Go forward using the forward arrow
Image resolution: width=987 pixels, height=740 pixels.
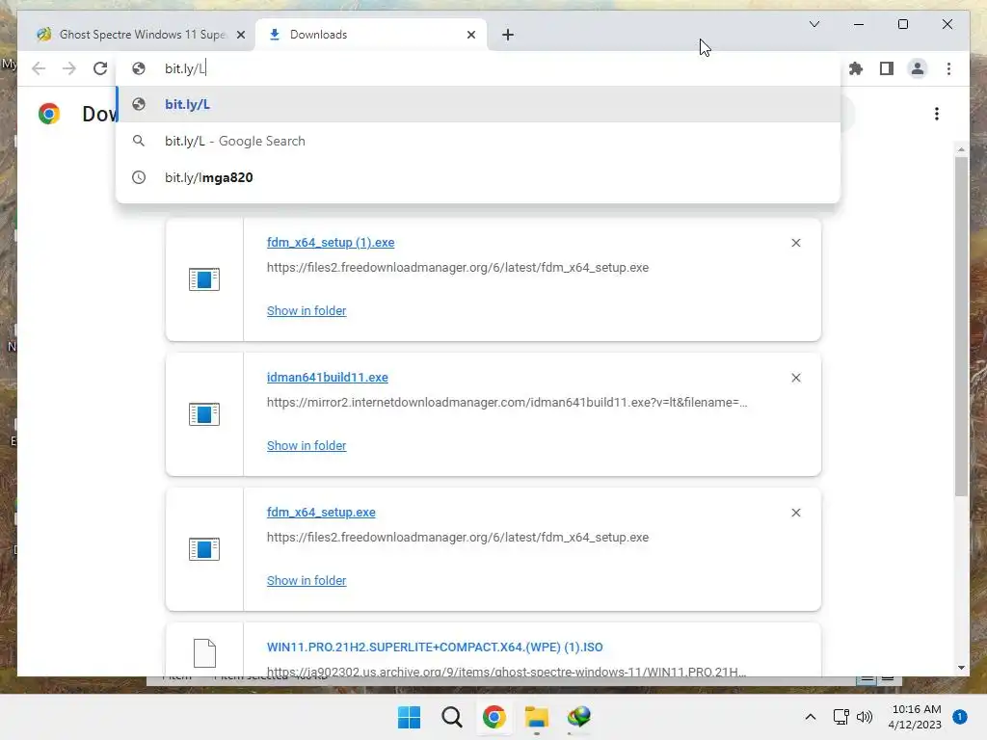point(69,68)
